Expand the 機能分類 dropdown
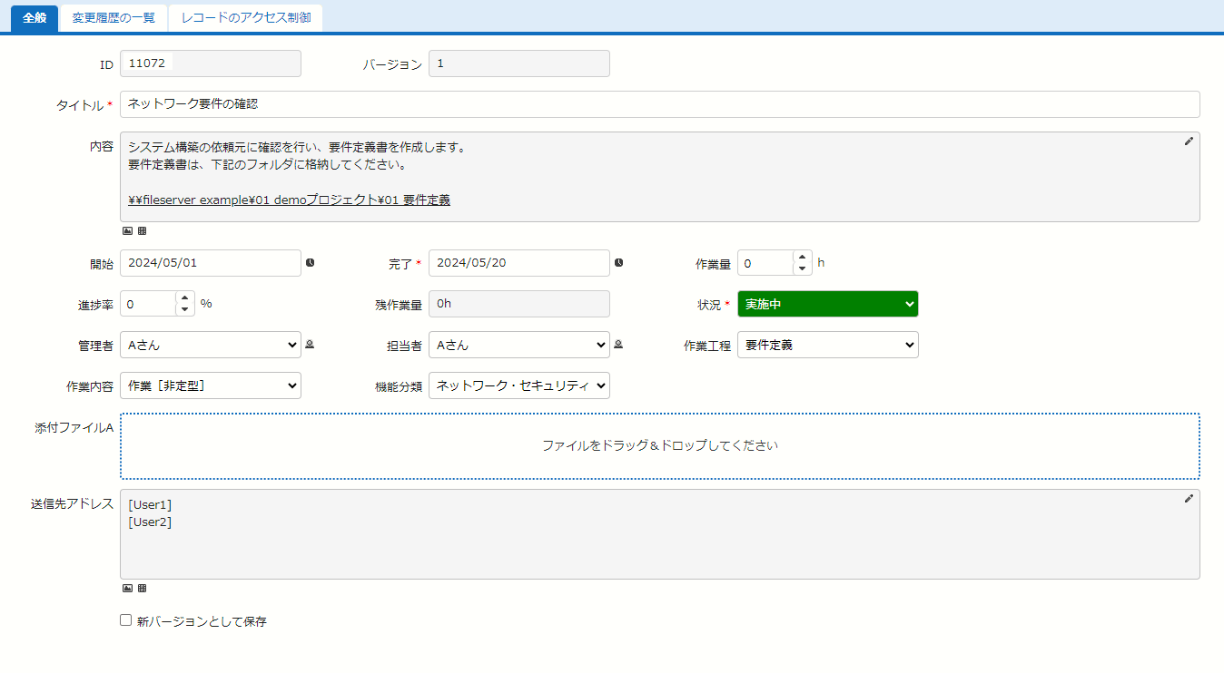This screenshot has width=1224, height=673. click(518, 385)
